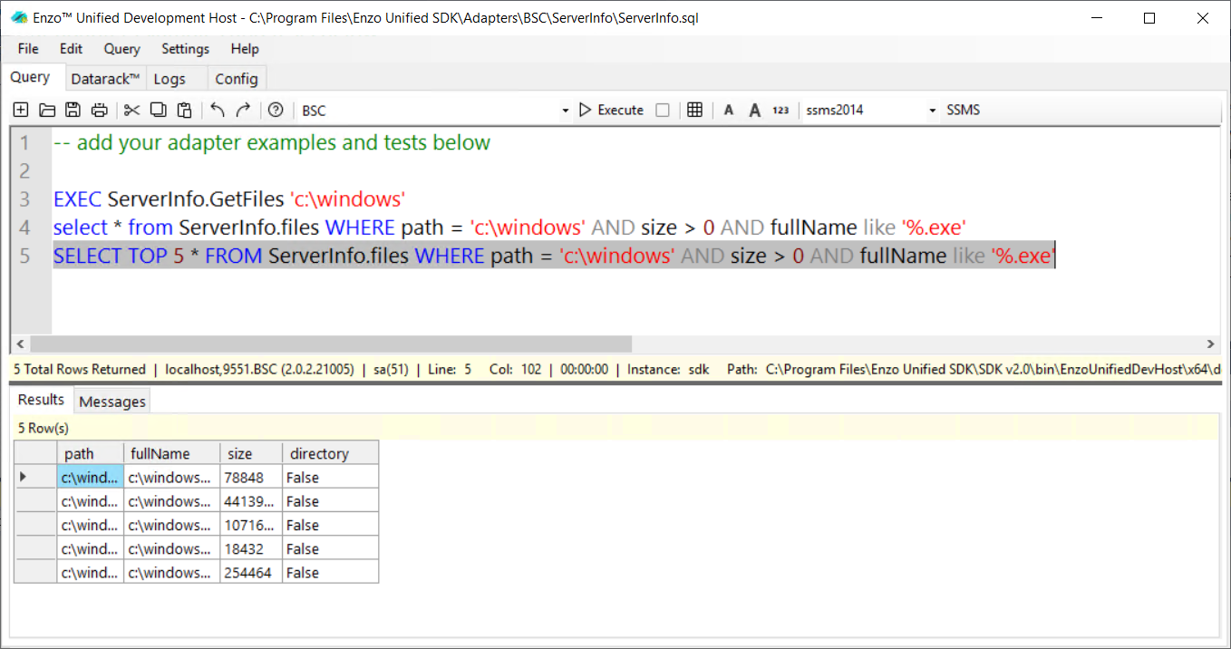Switch to the Messages tab
Screen dimensions: 1231x649
click(112, 402)
